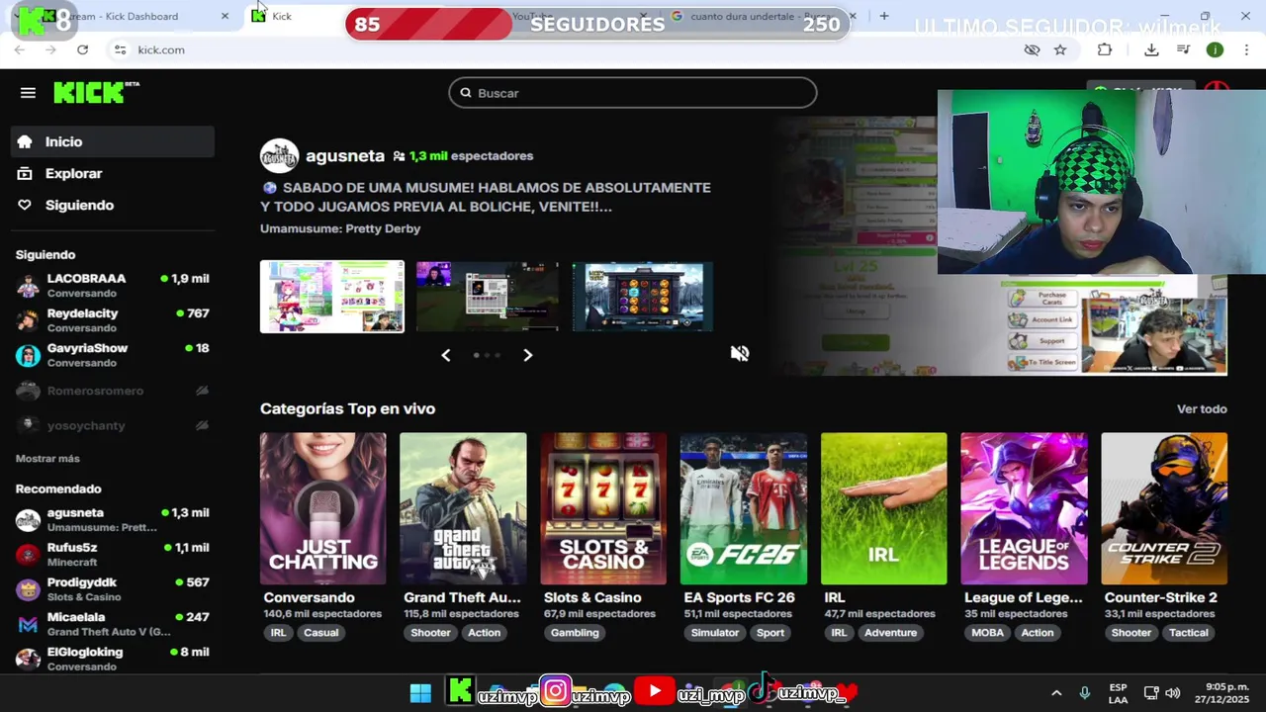
Task: Open offline channel Romerosromero
Action: (113, 391)
